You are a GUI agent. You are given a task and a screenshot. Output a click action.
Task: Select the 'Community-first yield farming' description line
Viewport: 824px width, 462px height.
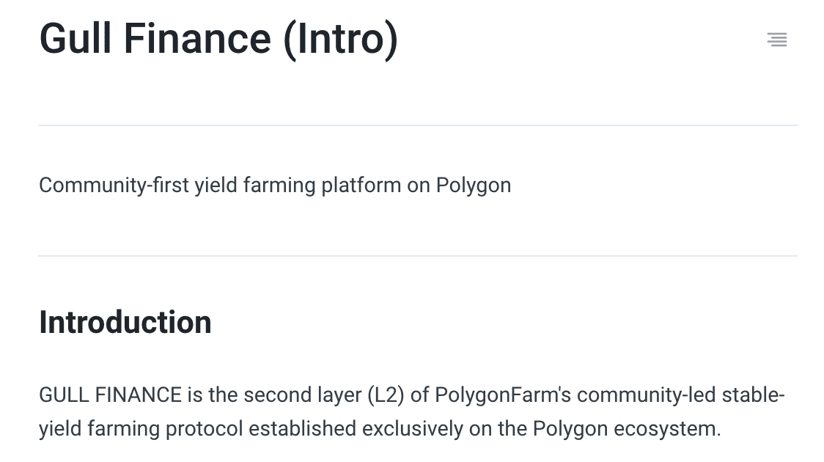(x=275, y=186)
